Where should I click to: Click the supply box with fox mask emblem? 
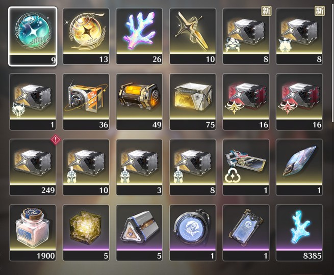click(33, 102)
